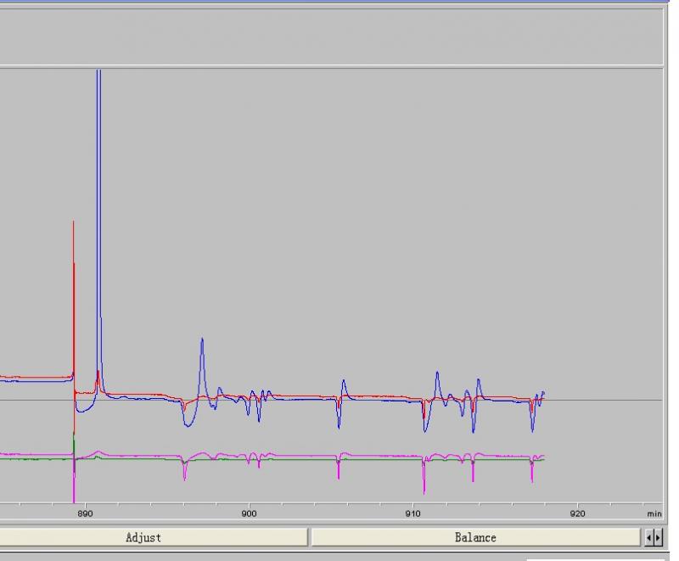Click the 890 time axis label
The height and width of the screenshot is (561, 679).
86,513
